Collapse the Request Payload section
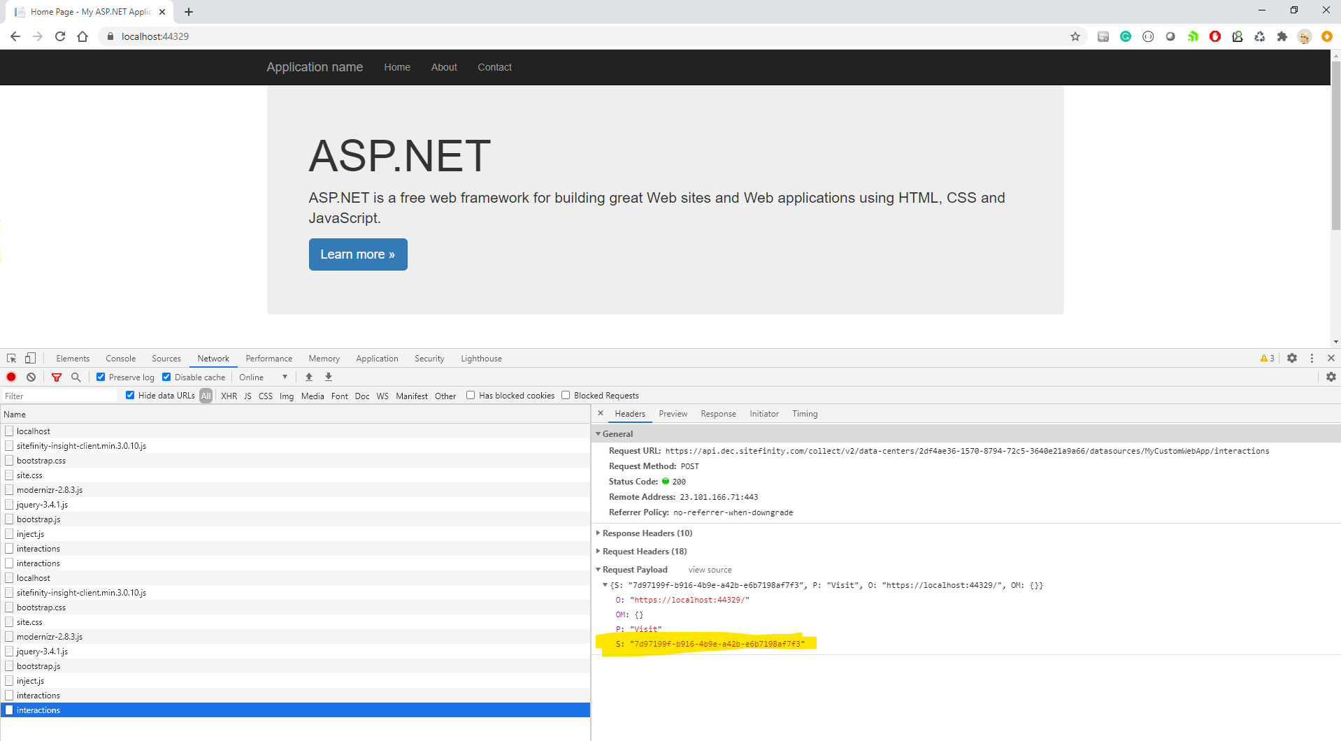 [598, 569]
